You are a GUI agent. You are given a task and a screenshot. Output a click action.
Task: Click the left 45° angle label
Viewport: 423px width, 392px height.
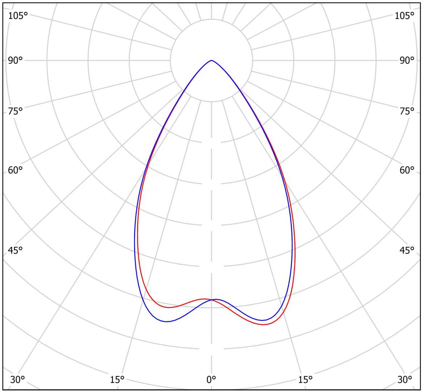pos(15,250)
